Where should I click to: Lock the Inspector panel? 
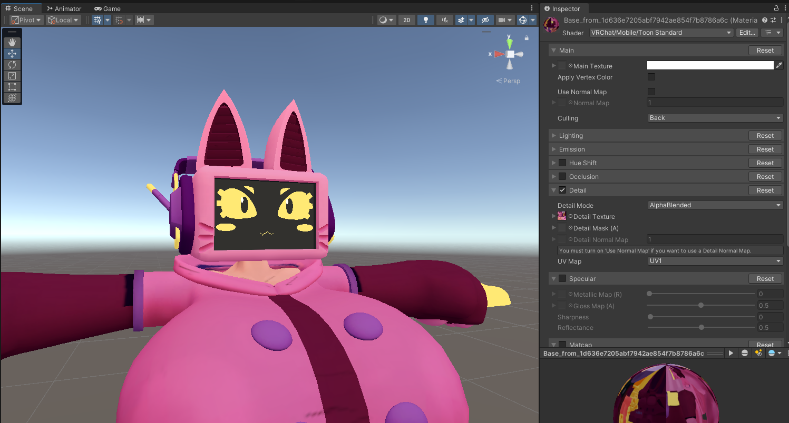tap(776, 8)
